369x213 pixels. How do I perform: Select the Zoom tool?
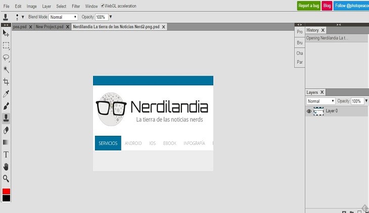point(6,179)
